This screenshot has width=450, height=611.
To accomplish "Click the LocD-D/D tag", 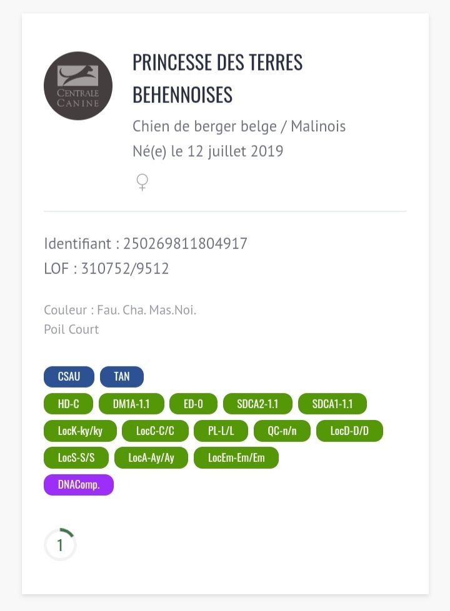I will click(349, 431).
